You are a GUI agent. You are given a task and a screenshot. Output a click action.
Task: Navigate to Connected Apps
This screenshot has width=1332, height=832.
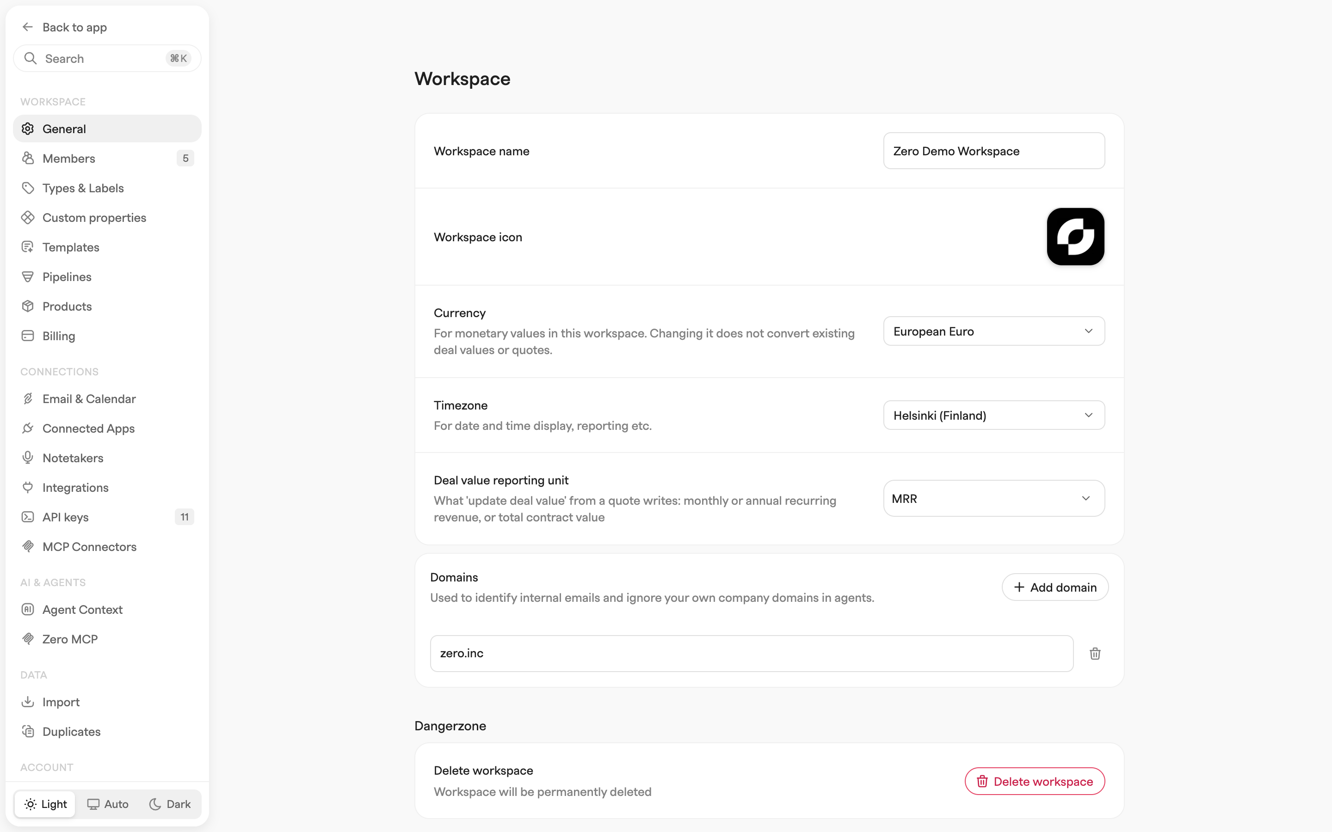(x=107, y=428)
